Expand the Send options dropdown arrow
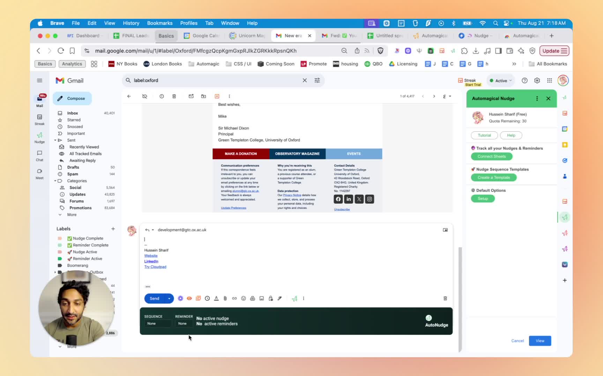The height and width of the screenshot is (376, 603). (169, 298)
